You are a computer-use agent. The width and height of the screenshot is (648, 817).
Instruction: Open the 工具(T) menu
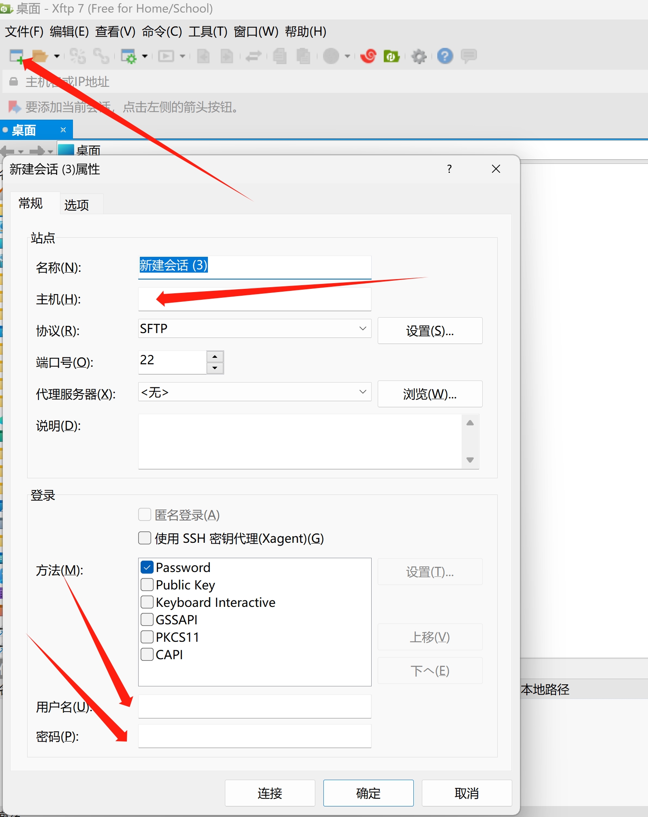207,31
